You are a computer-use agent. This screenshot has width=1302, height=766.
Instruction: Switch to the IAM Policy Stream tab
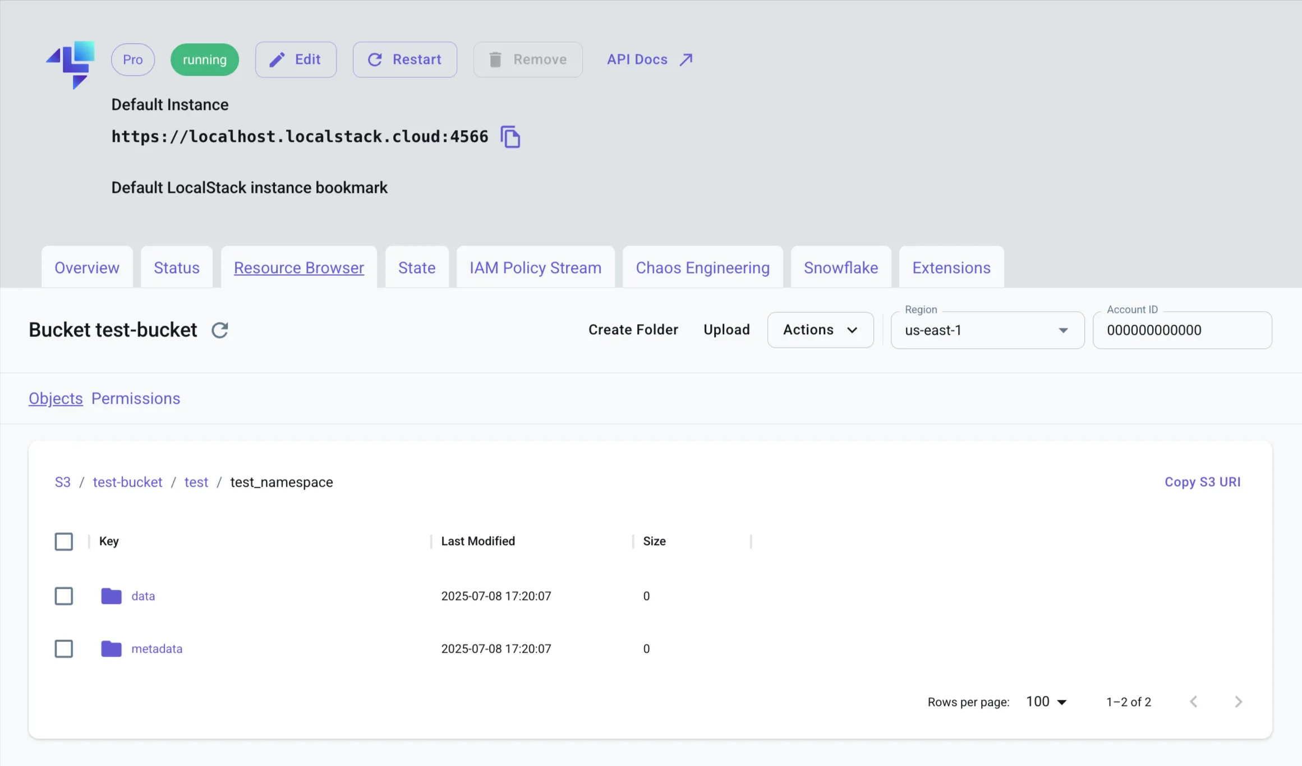pos(535,267)
